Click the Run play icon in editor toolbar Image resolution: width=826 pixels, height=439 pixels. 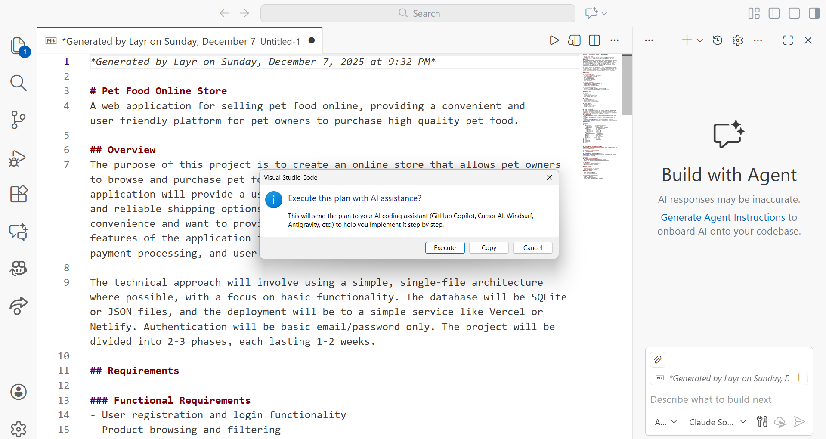pos(554,40)
